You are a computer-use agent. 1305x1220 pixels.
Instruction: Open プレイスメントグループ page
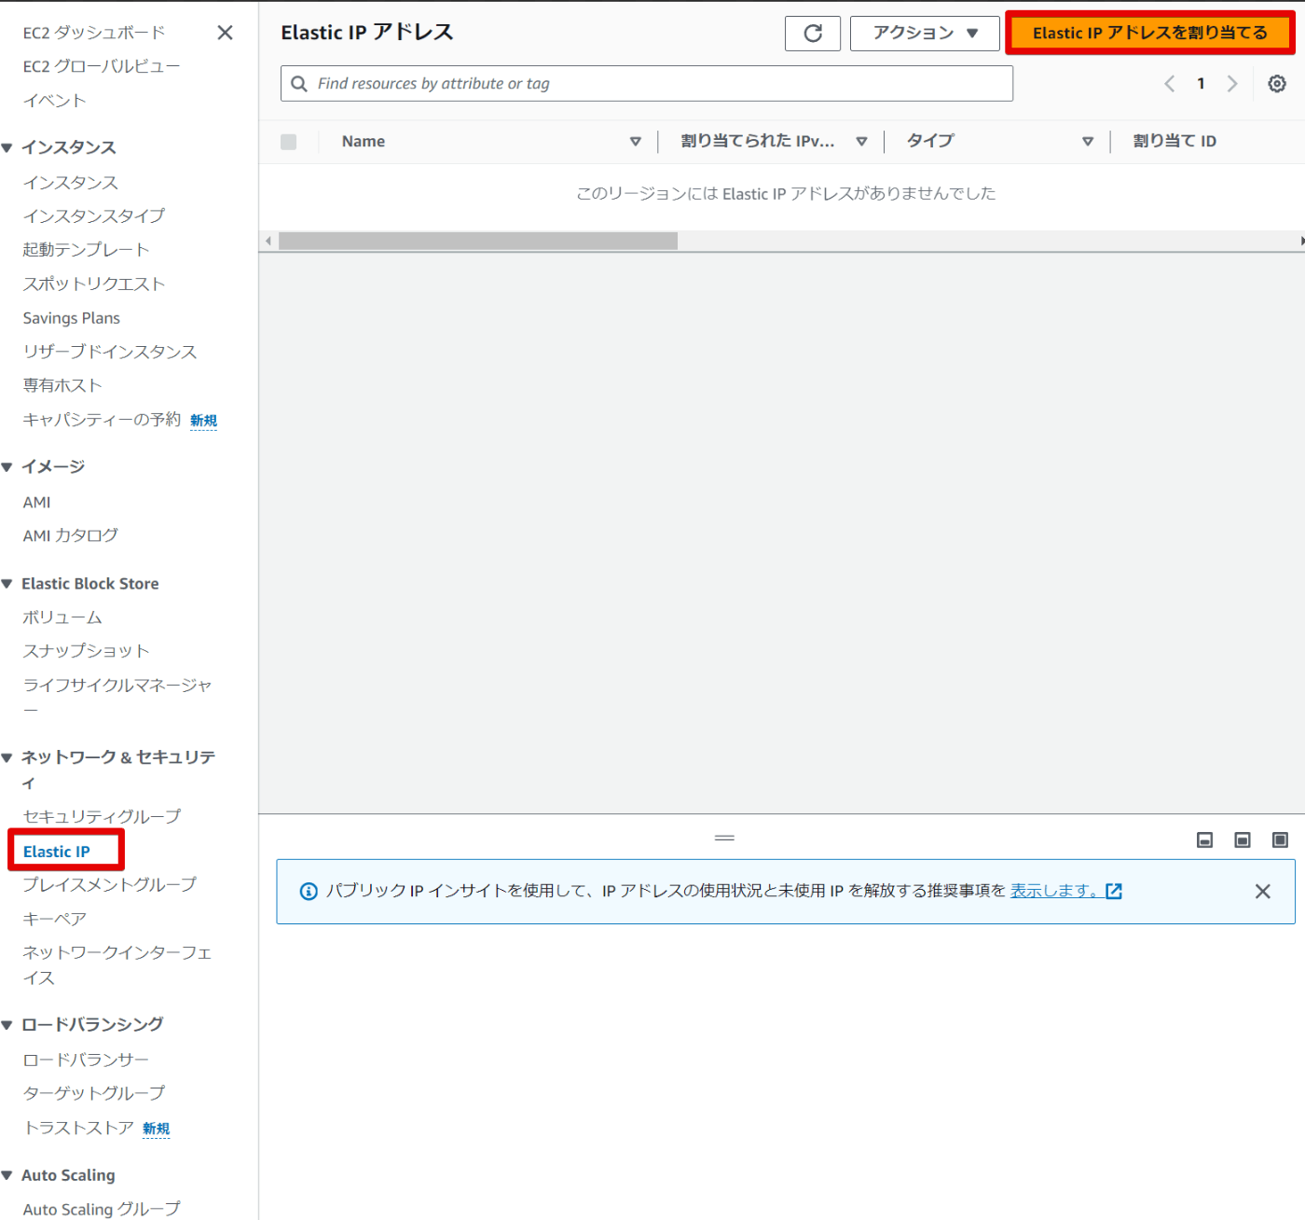pos(110,885)
